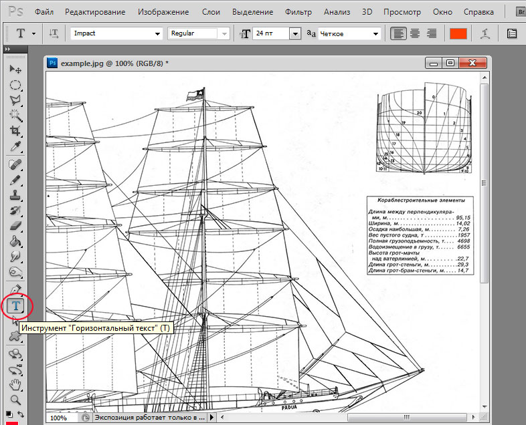
Task: Open the Фильтр menu
Action: coord(298,12)
